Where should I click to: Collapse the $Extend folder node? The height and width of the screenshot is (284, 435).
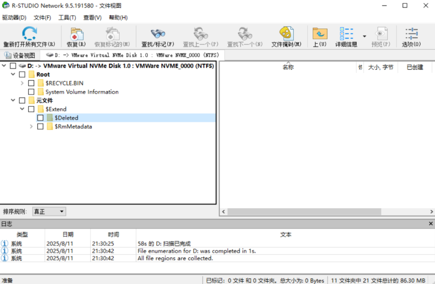[22, 109]
